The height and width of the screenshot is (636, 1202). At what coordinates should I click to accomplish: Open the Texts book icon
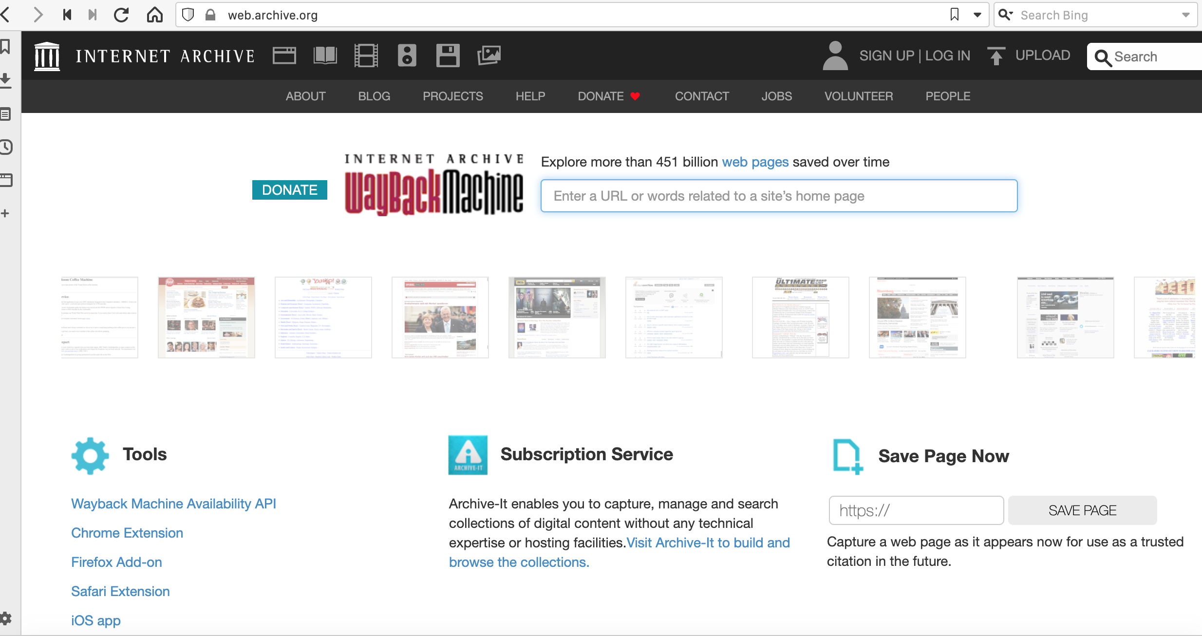[x=325, y=56]
